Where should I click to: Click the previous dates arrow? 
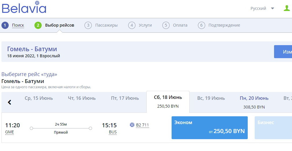pos(10,102)
